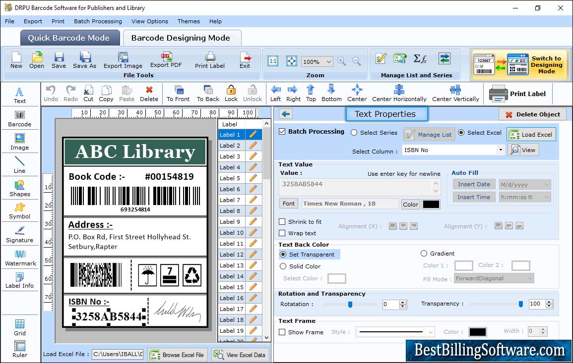
Task: Lock the selected object
Action: pyautogui.click(x=231, y=94)
